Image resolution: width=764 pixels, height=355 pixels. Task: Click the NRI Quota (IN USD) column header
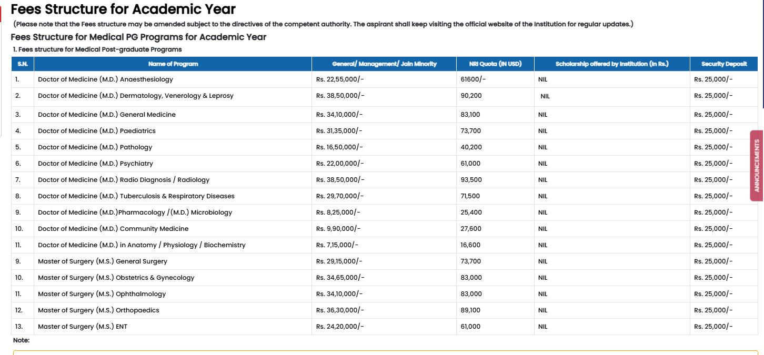495,64
